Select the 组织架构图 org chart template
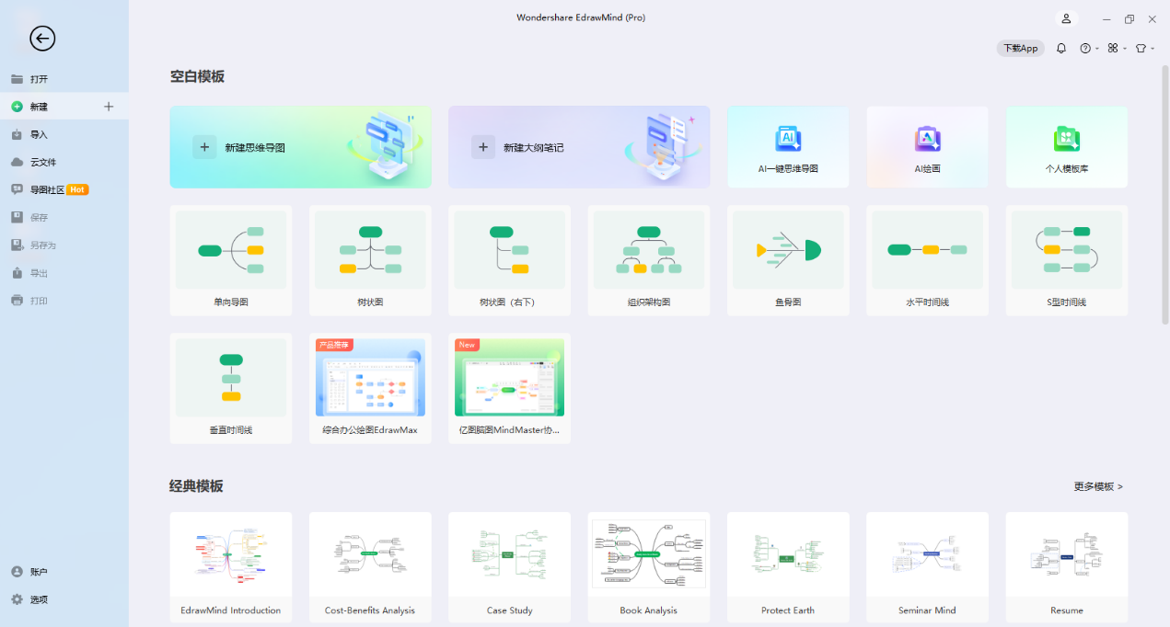 pyautogui.click(x=648, y=260)
